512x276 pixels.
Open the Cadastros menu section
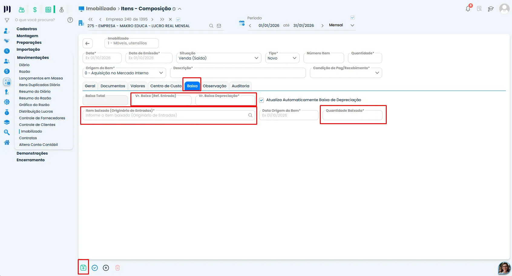click(27, 29)
